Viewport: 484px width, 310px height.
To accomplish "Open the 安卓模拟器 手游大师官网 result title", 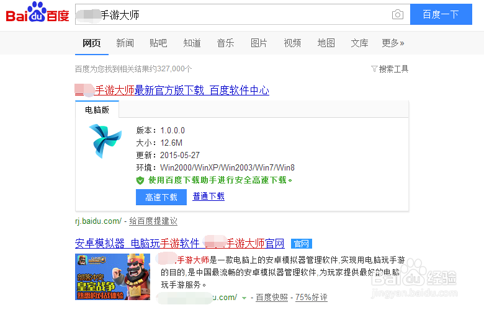I will (180, 244).
